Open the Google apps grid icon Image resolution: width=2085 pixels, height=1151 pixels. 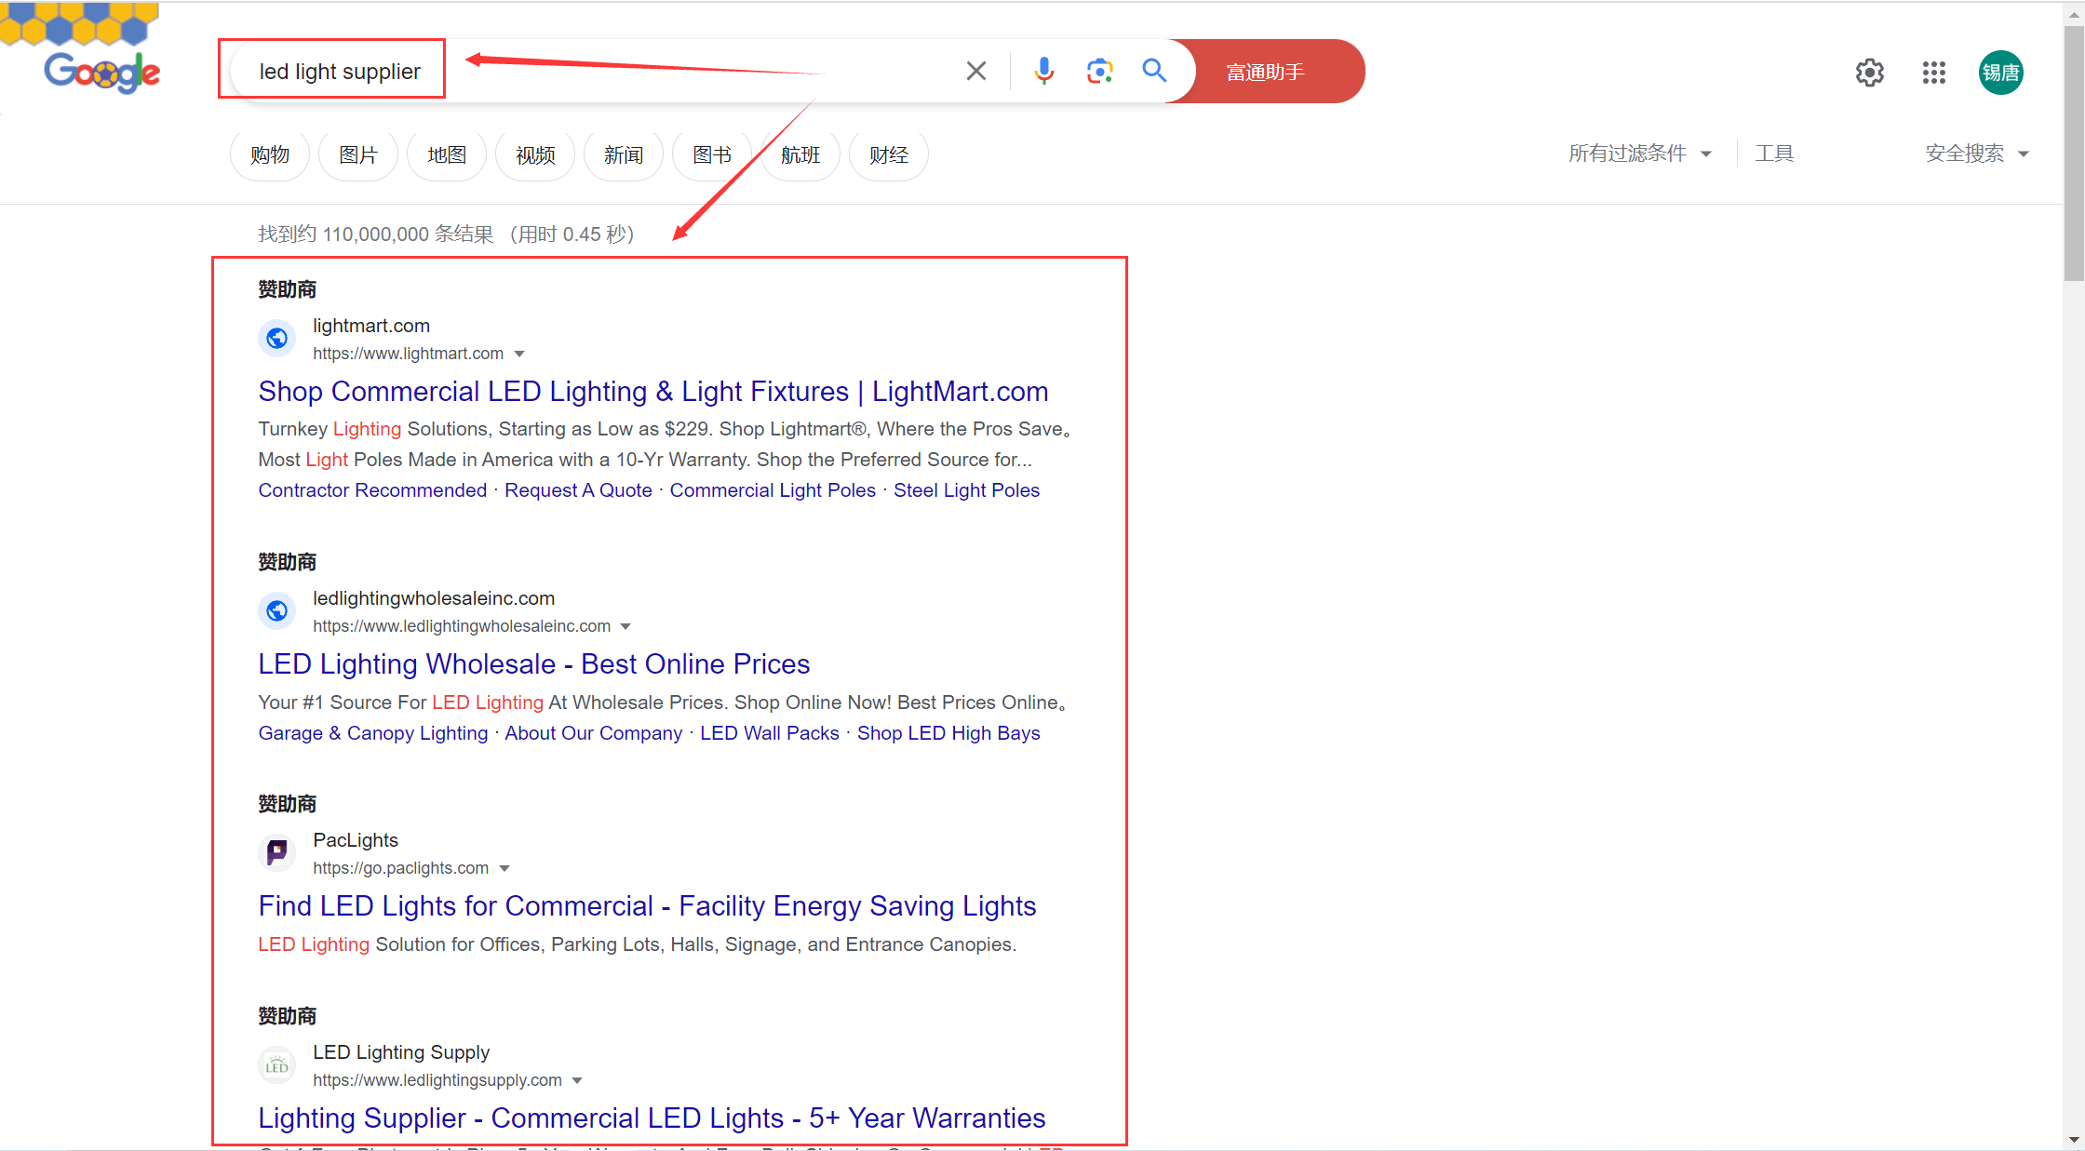click(x=1934, y=73)
